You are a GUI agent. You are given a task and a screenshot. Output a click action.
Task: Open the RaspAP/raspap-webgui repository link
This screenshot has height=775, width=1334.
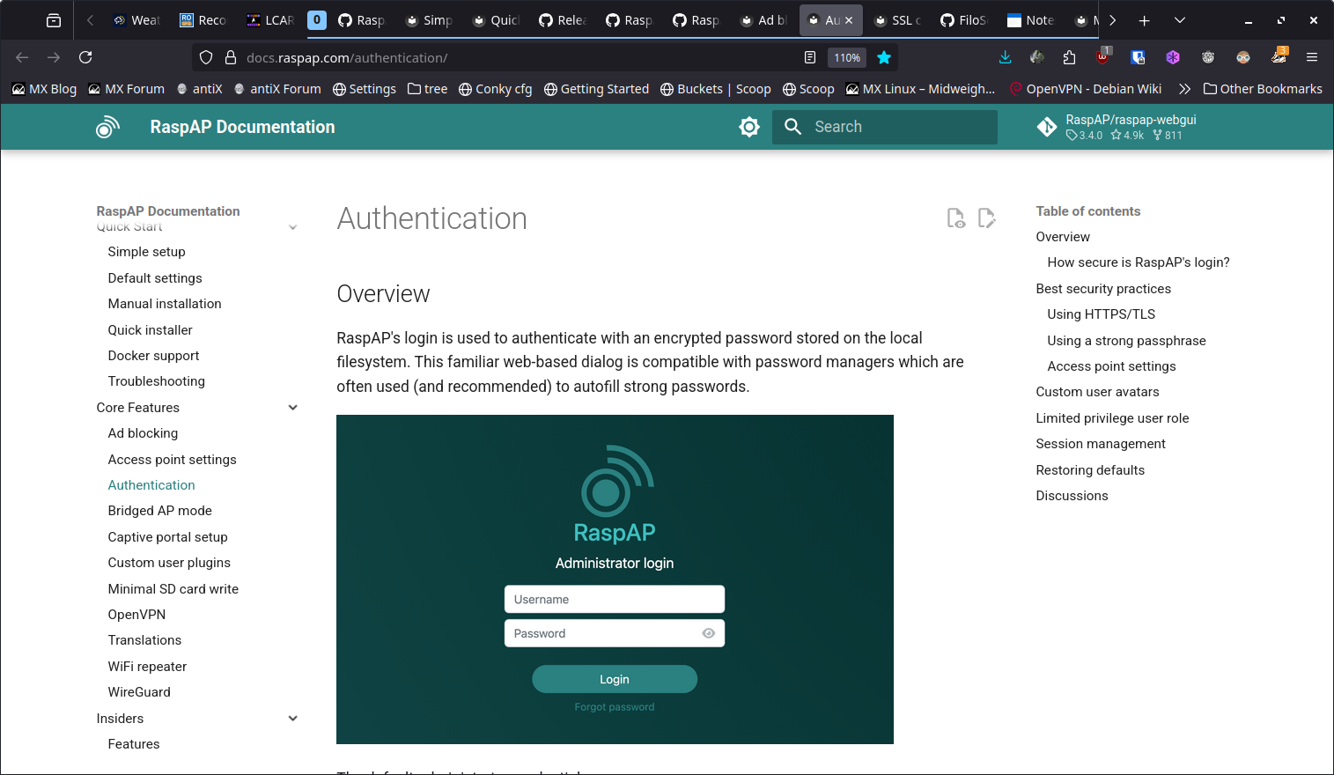pos(1131,127)
